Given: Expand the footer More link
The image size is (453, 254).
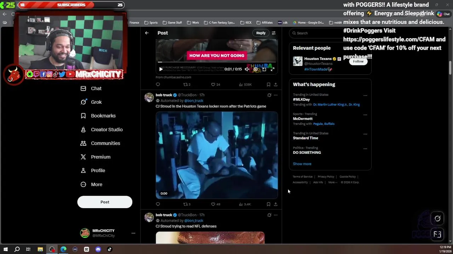Looking at the screenshot, I should pos(333,182).
